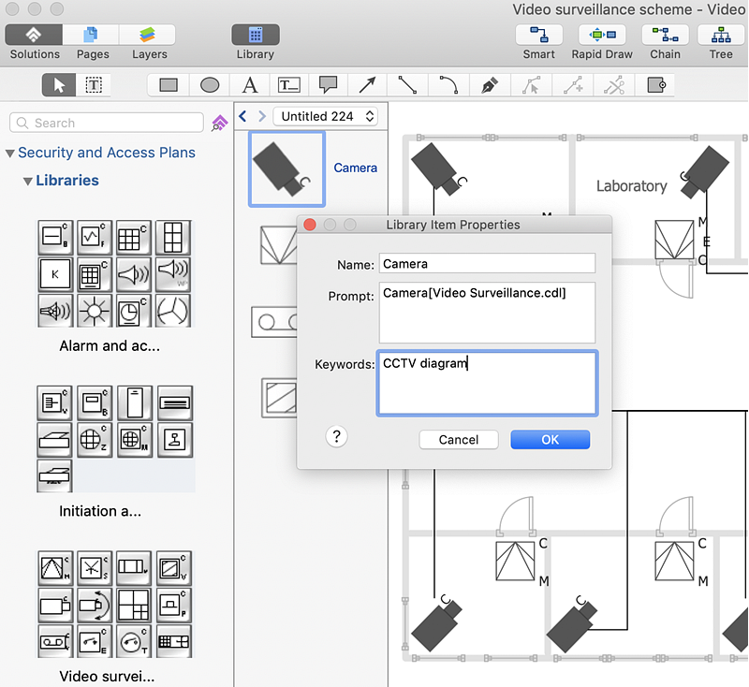The height and width of the screenshot is (687, 749).
Task: Select the Tree connector mode
Action: [721, 36]
